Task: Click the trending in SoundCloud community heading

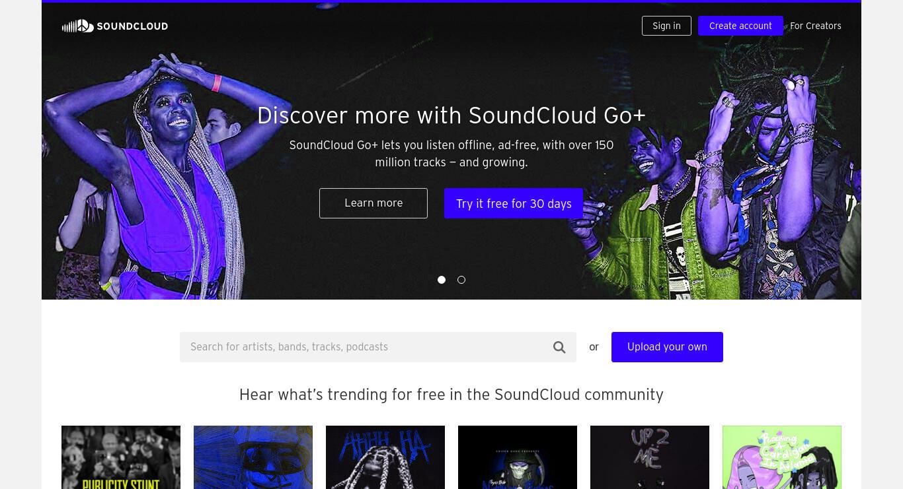Action: click(x=451, y=395)
